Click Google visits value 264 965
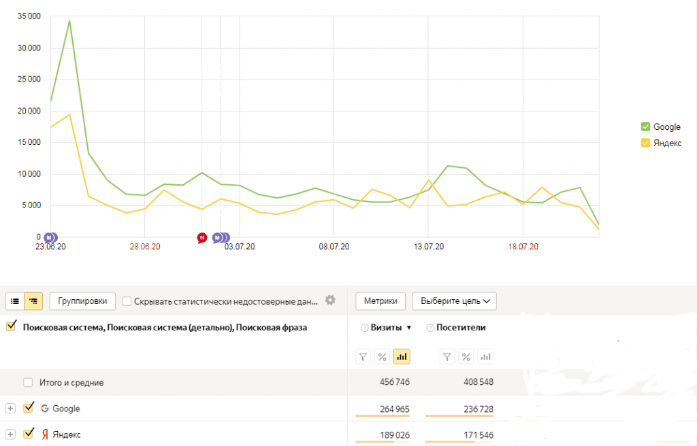 (x=395, y=409)
